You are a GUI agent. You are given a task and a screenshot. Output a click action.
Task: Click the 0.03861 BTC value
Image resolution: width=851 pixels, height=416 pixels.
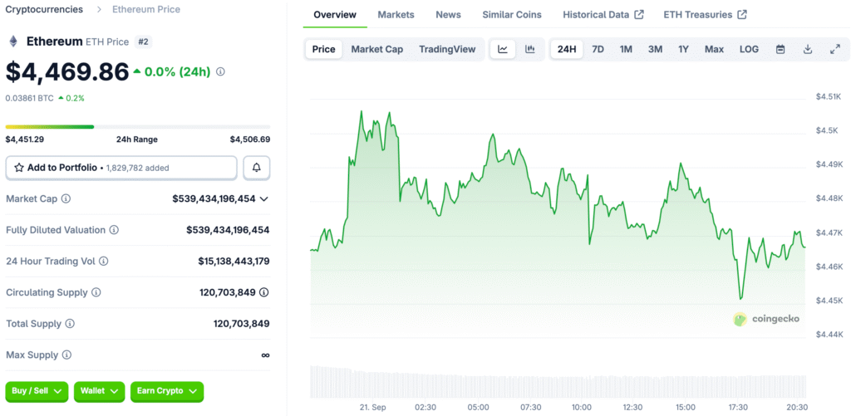[29, 98]
